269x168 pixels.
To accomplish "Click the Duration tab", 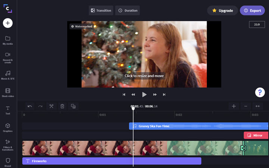I will coord(127,10).
